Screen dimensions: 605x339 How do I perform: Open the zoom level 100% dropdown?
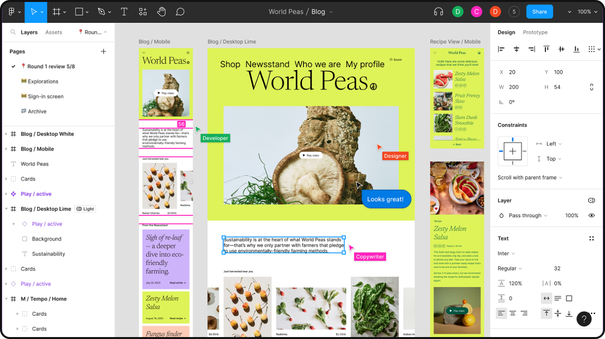pyautogui.click(x=587, y=12)
